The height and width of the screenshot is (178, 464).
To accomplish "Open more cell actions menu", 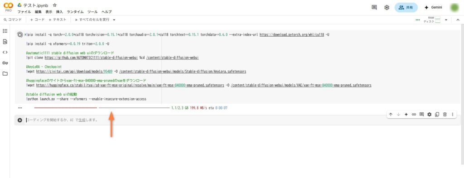I will pyautogui.click(x=453, y=115).
